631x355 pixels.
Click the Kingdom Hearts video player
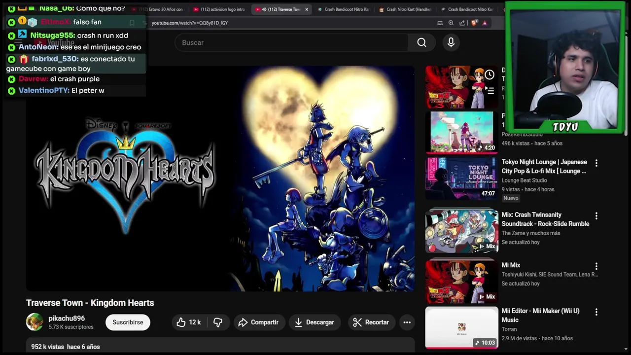220,179
